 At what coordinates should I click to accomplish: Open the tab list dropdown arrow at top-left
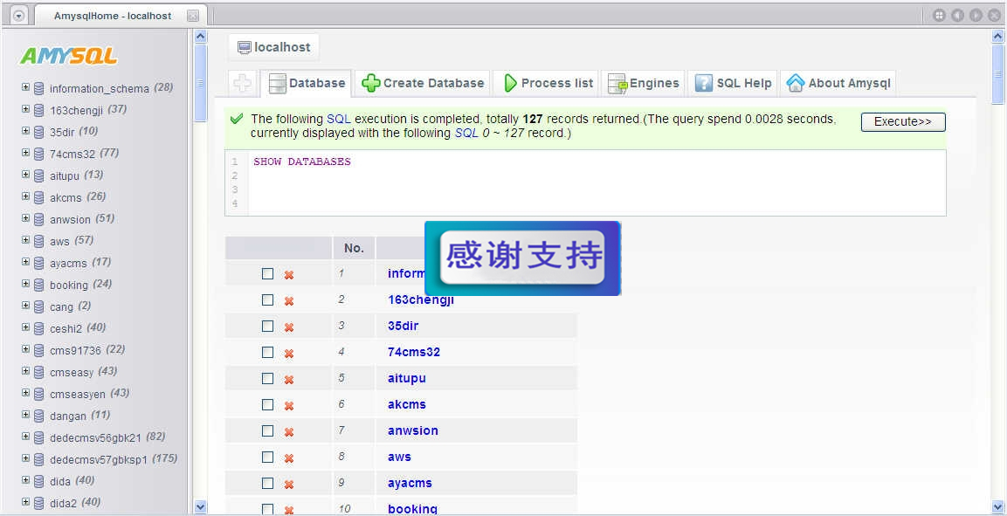tap(18, 16)
